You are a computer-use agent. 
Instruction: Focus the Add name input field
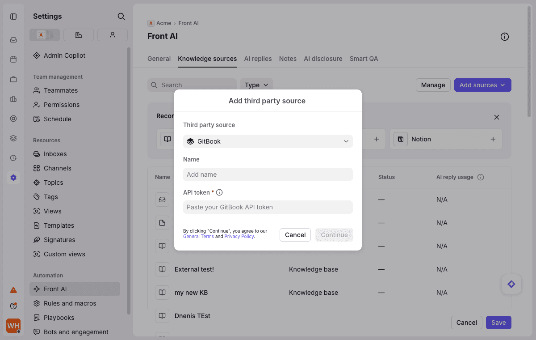[268, 174]
